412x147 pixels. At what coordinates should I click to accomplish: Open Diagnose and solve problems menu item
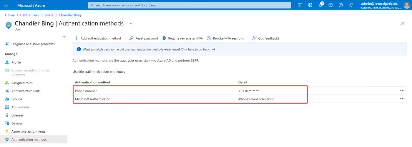coord(34,44)
